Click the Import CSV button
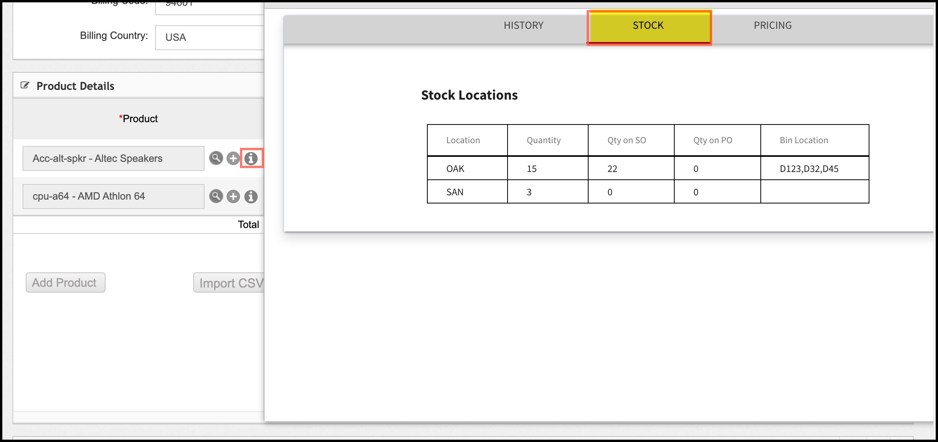Screen dimensions: 938x442 [230, 283]
